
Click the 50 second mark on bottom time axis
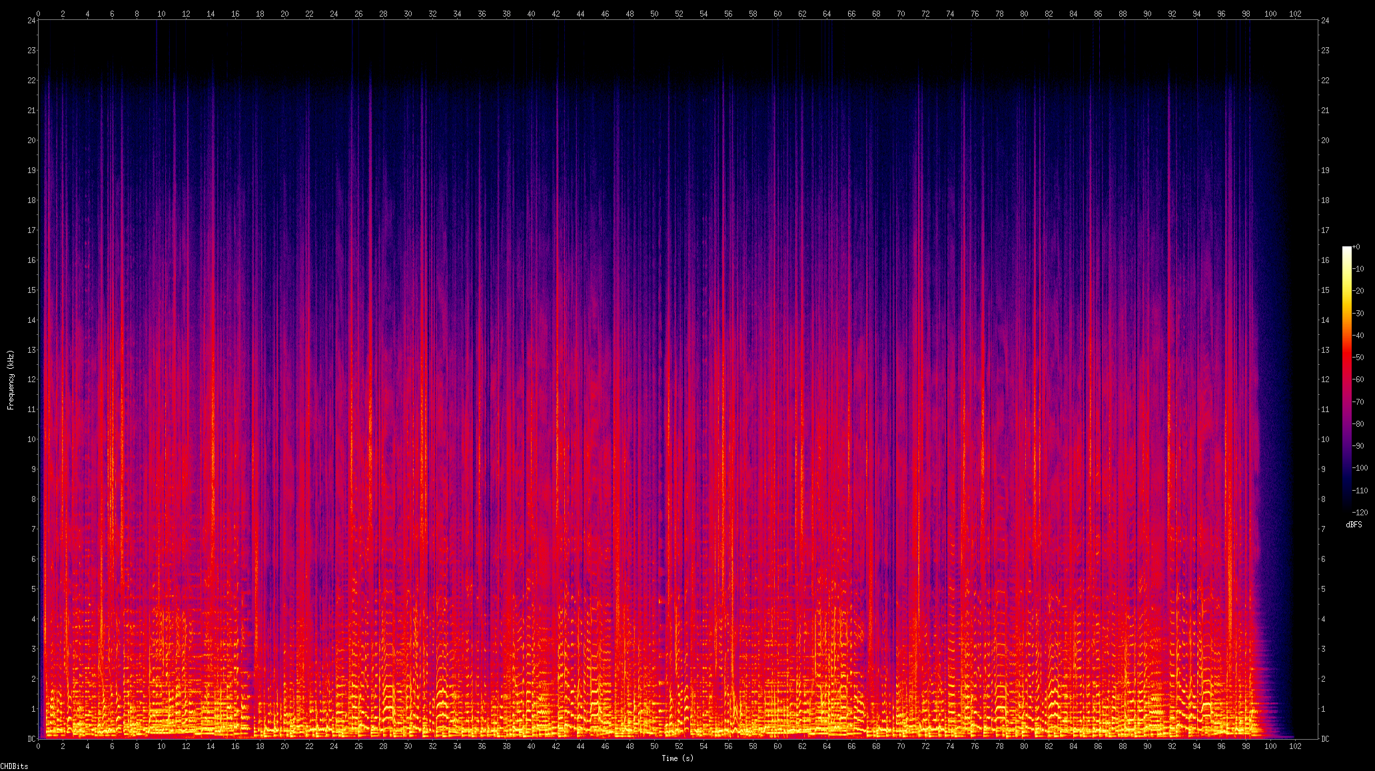[654, 746]
